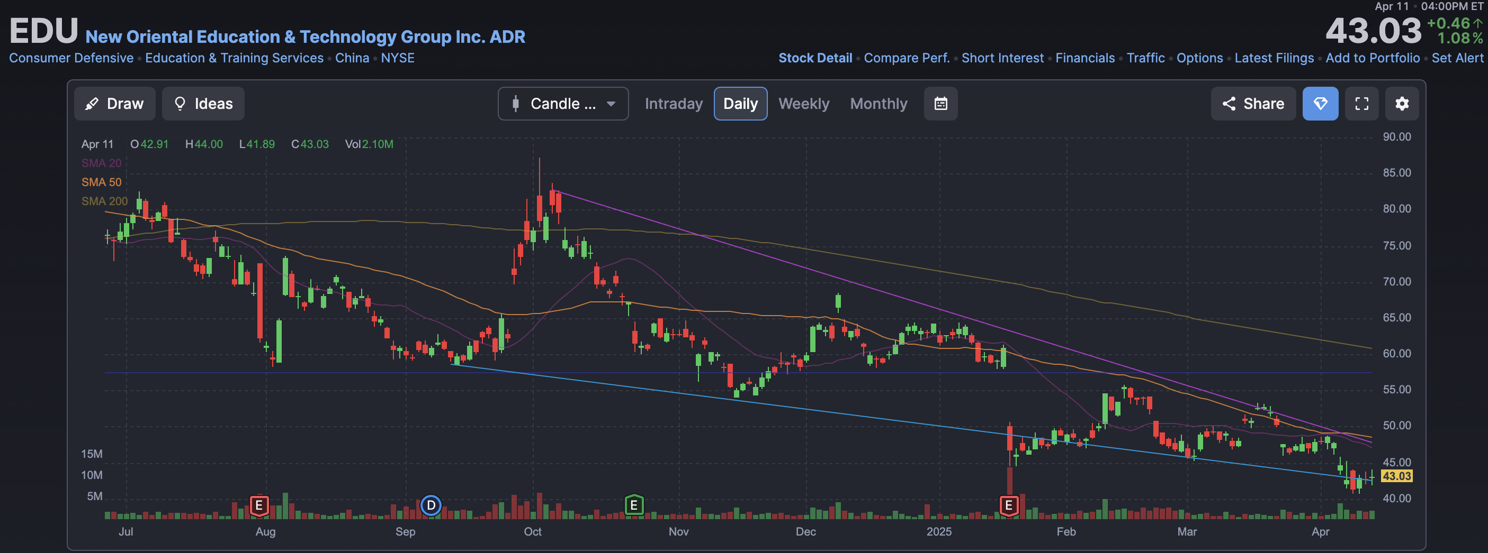This screenshot has height=553, width=1488.
Task: Click the O 42.91 open value
Action: [149, 144]
